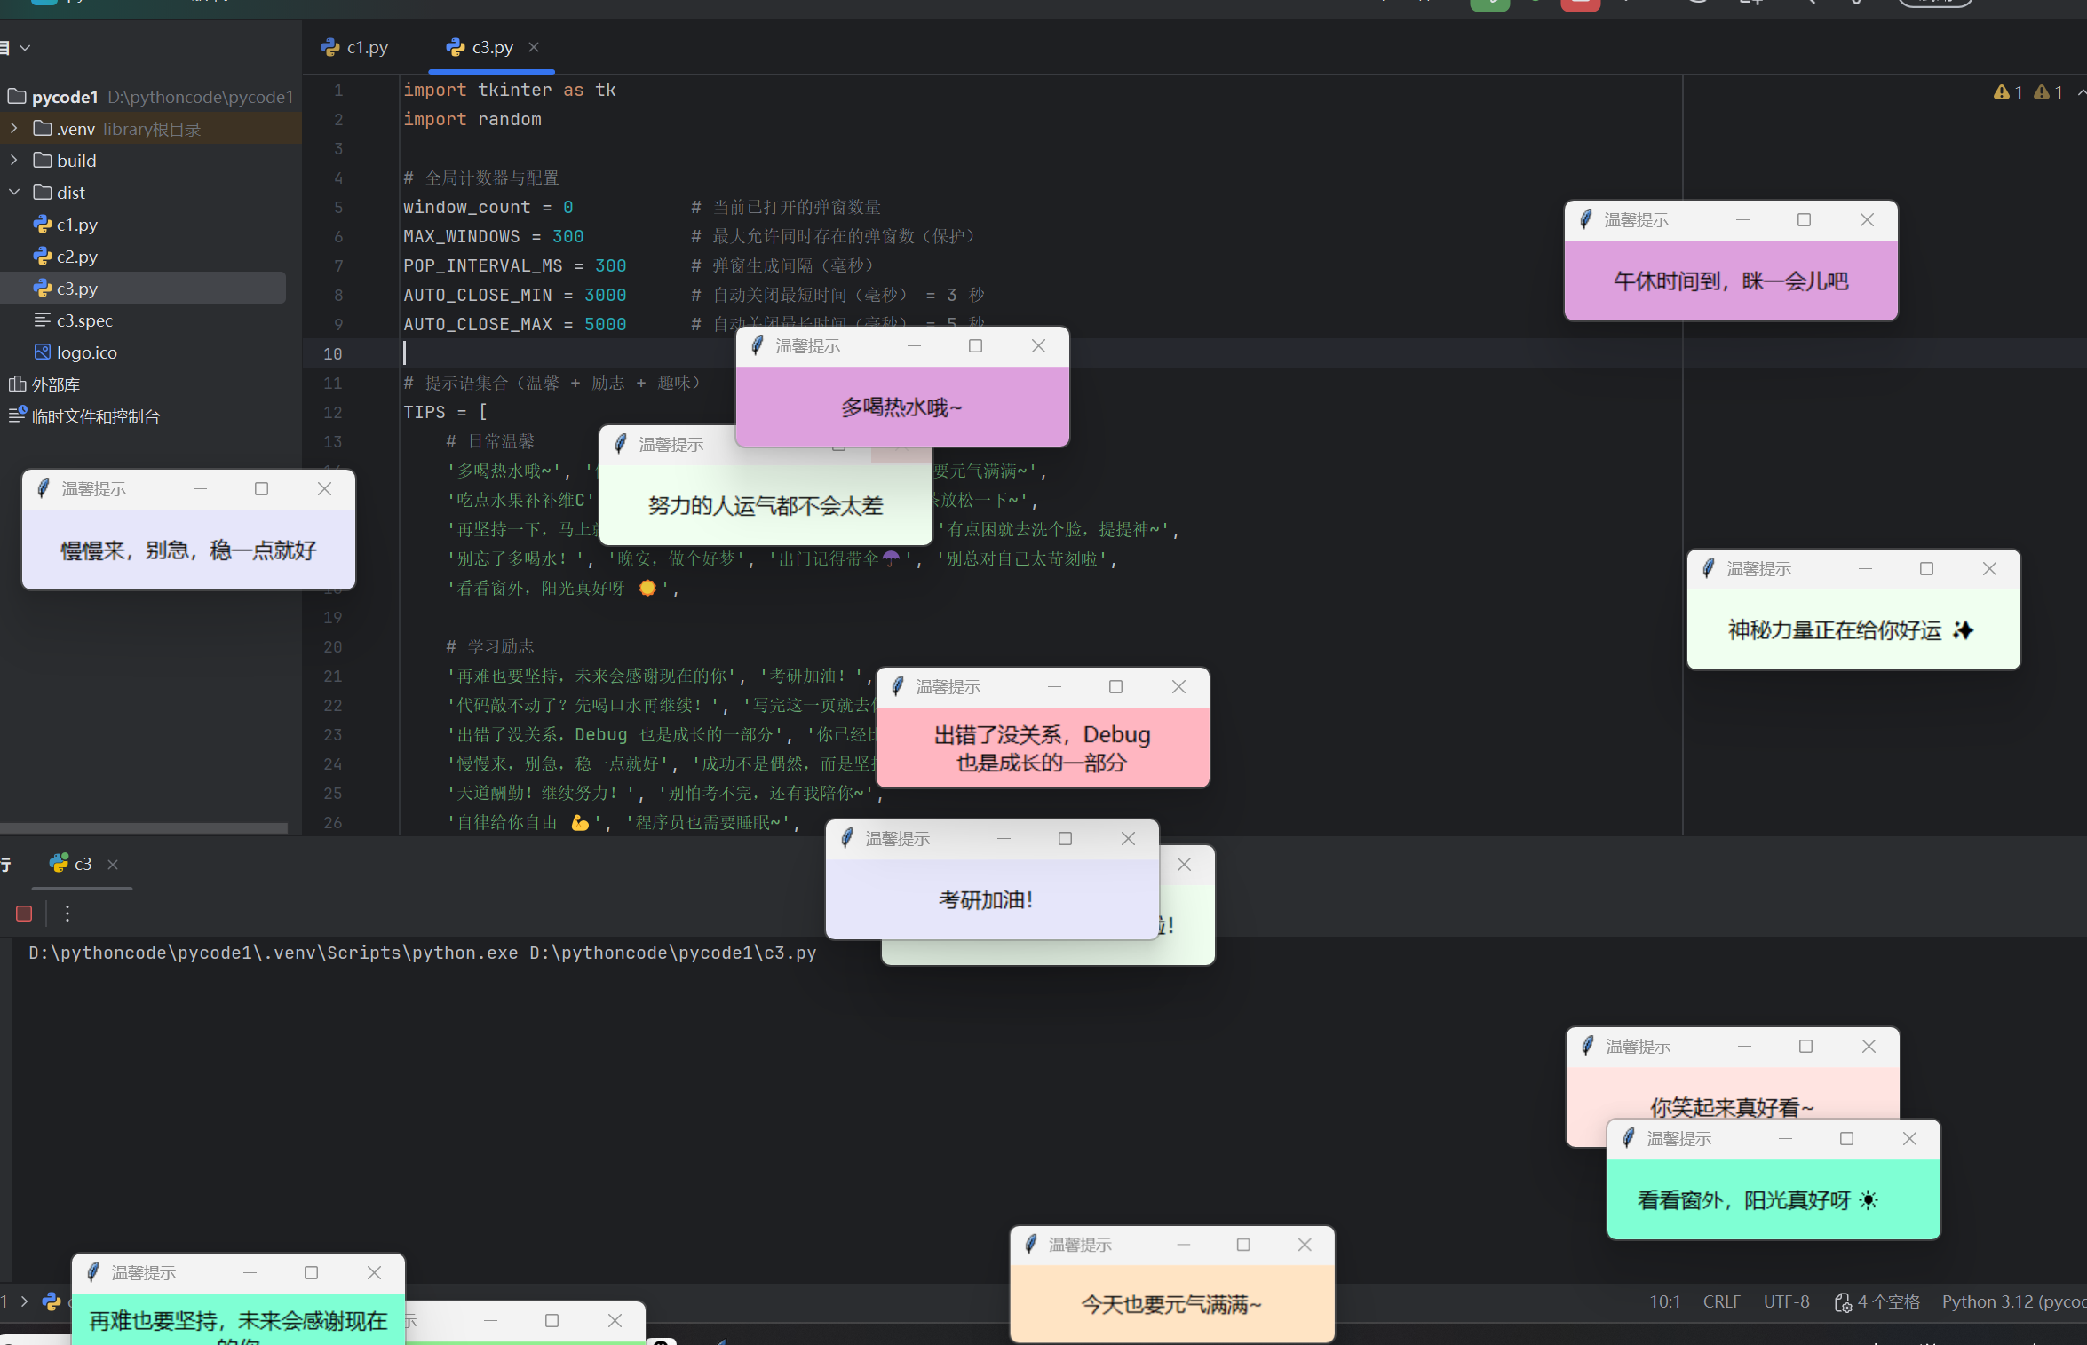Viewport: 2087px width, 1345px height.
Task: Open the c3.spec file
Action: point(84,320)
